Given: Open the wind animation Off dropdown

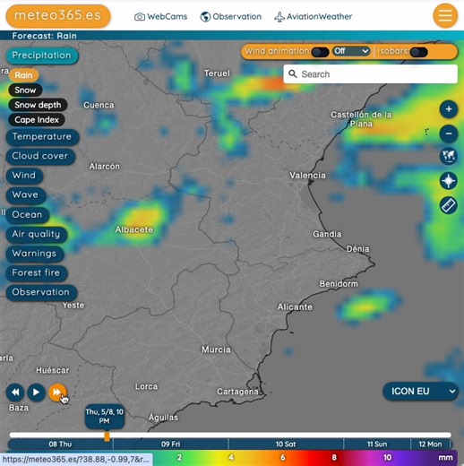Looking at the screenshot, I should pyautogui.click(x=351, y=51).
